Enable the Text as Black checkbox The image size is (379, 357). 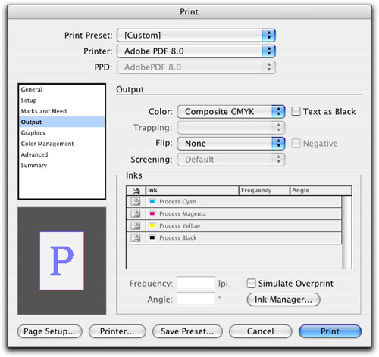296,111
